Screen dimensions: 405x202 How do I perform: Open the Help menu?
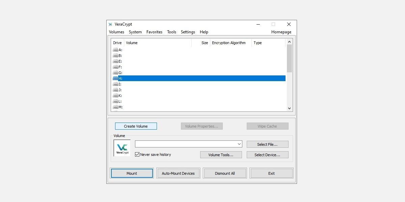(x=204, y=32)
